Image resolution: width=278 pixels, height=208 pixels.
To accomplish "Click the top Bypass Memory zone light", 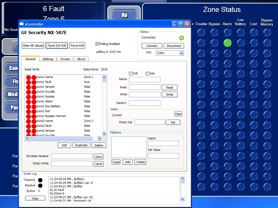I will [x=267, y=32].
